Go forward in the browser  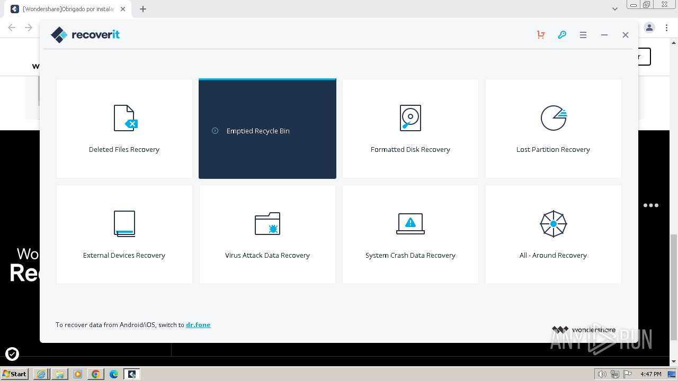pyautogui.click(x=29, y=28)
